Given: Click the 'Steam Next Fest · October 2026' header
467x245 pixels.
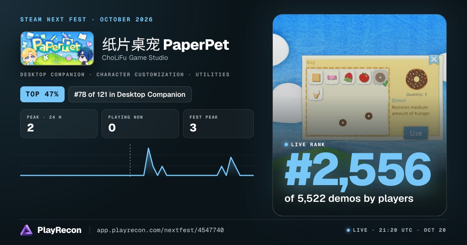Looking at the screenshot, I should 86,19.
